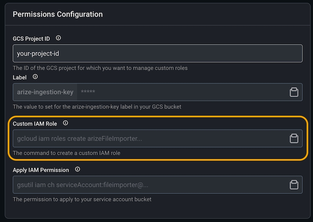313x222 pixels.
Task: Click the custom IAM role command description
Action: (x=66, y=153)
